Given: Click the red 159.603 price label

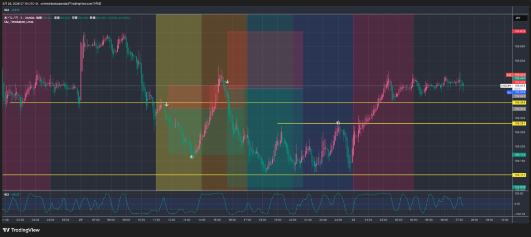Looking at the screenshot, I should coord(519,32).
